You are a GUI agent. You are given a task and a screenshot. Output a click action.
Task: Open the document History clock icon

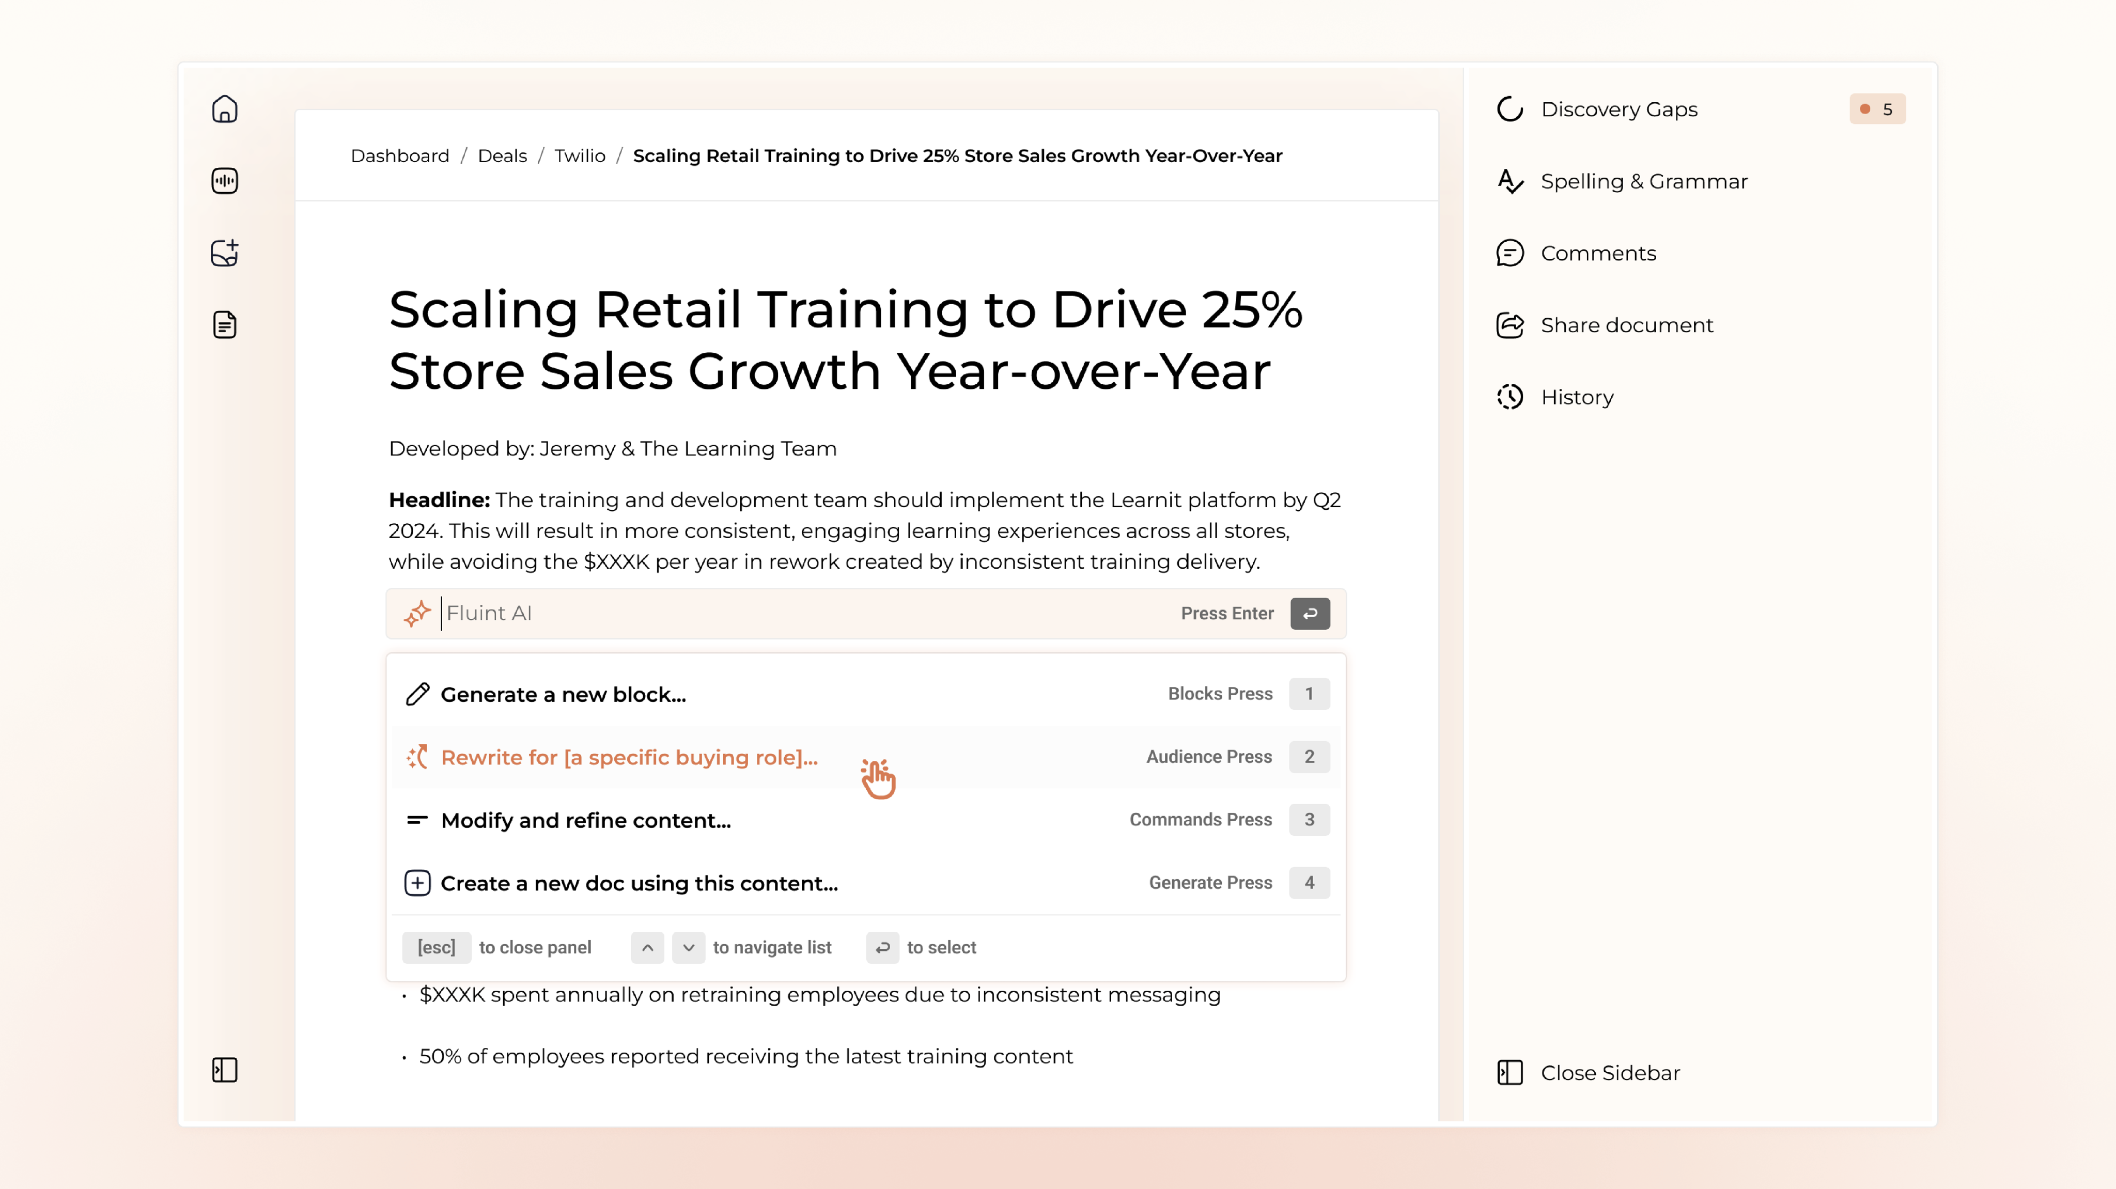click(1510, 397)
